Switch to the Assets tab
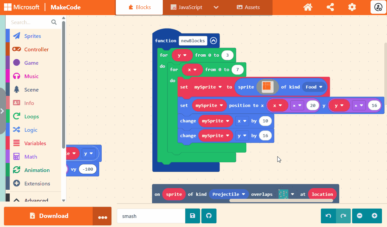387x227 pixels. coord(248,7)
